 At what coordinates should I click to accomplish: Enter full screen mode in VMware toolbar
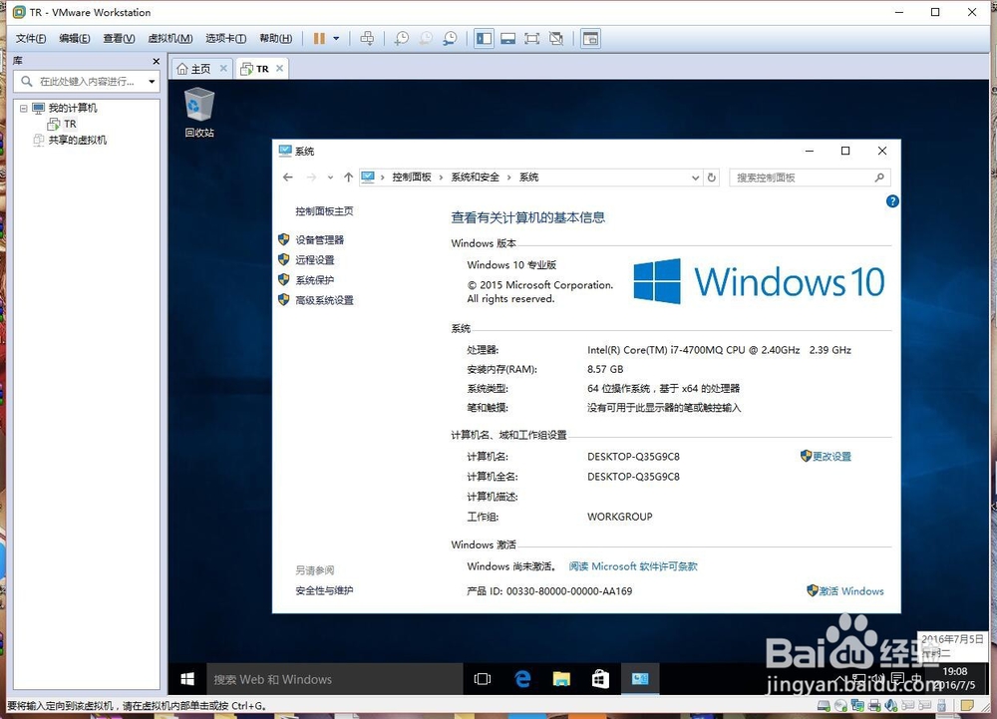pyautogui.click(x=532, y=39)
